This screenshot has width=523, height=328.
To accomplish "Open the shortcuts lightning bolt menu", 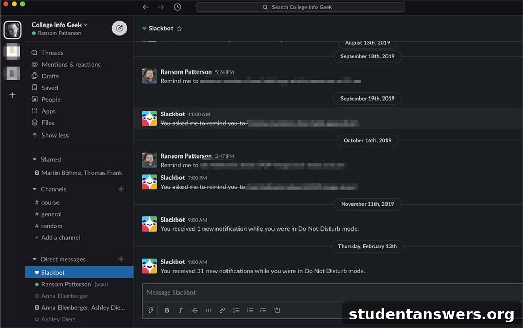I will (151, 310).
